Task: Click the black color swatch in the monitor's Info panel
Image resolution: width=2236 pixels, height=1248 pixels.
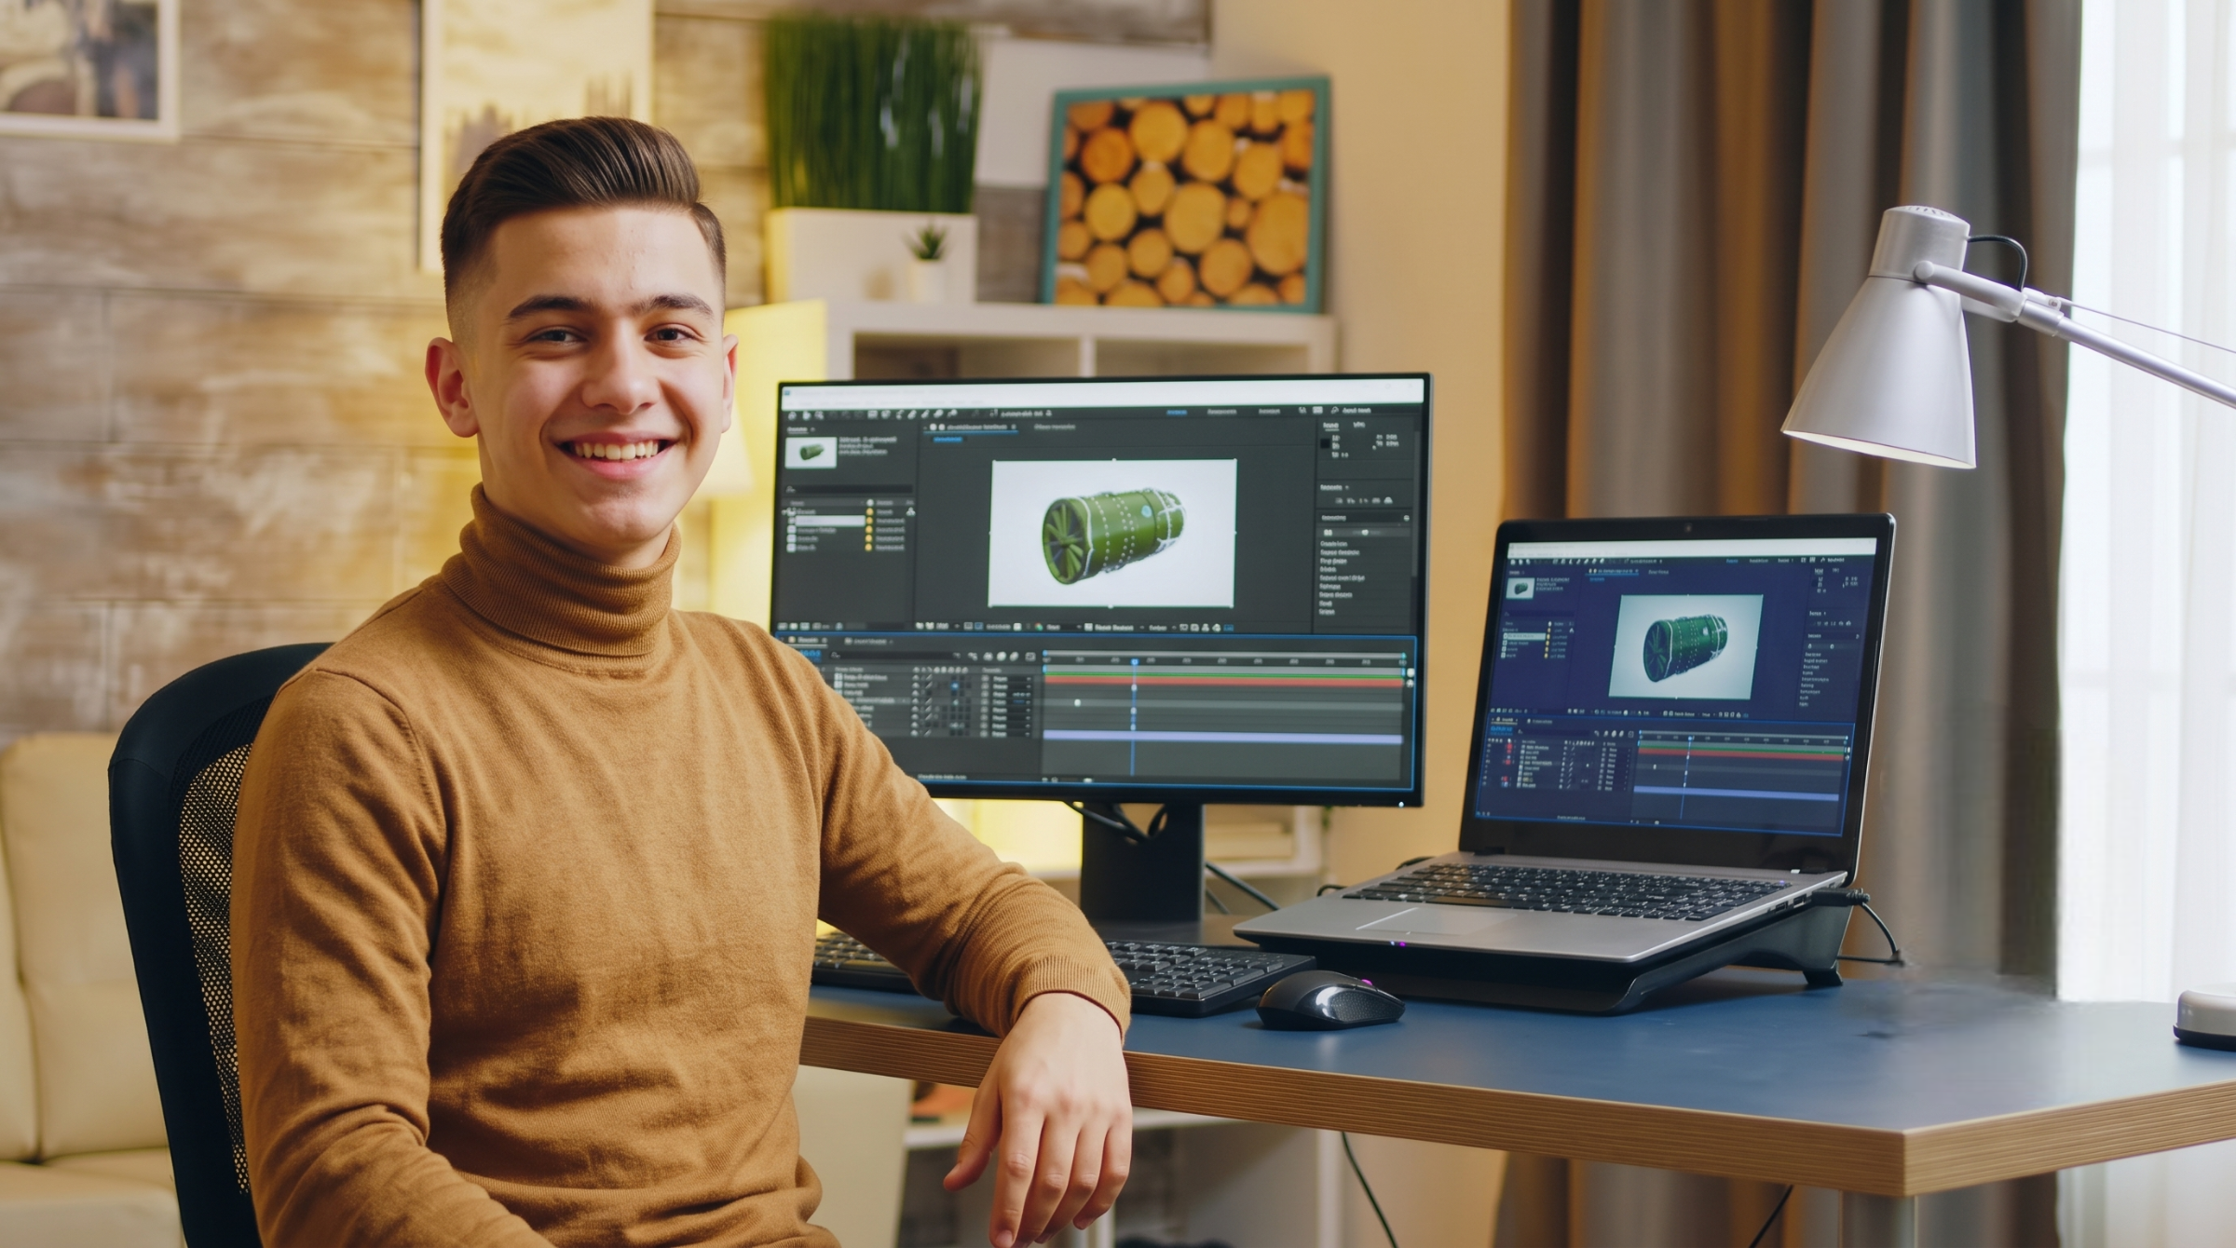Action: coord(1325,443)
